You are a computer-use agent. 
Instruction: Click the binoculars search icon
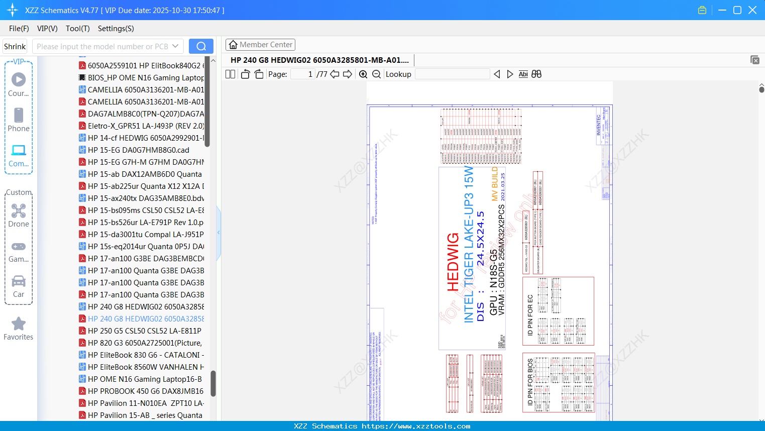(536, 74)
